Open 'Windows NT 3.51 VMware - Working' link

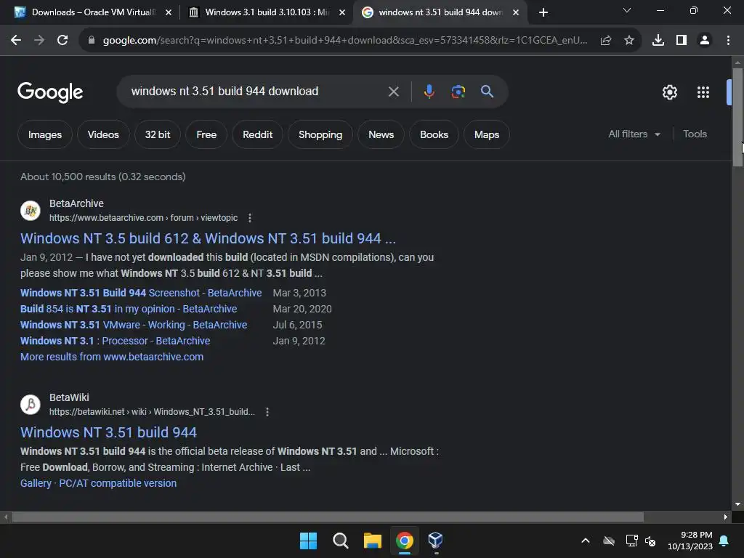134,325
